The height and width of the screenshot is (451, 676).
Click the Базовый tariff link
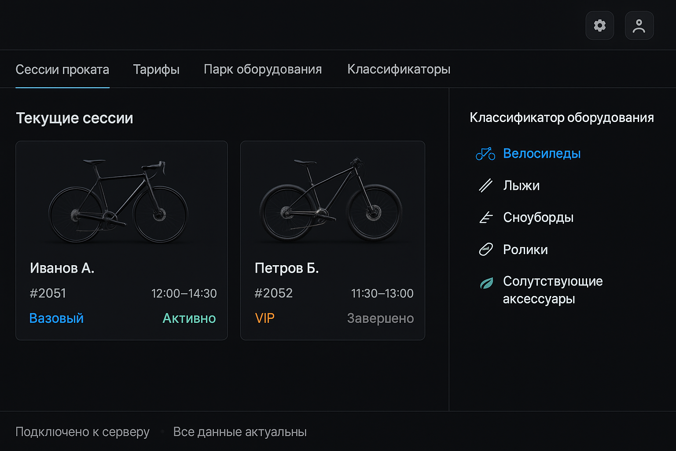point(56,318)
